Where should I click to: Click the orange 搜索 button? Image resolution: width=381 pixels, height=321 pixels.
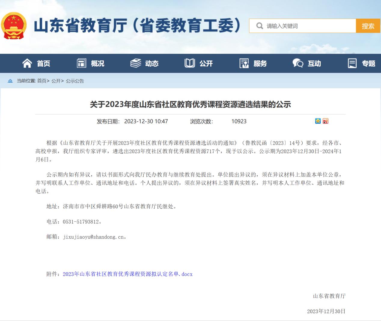pos(368,26)
